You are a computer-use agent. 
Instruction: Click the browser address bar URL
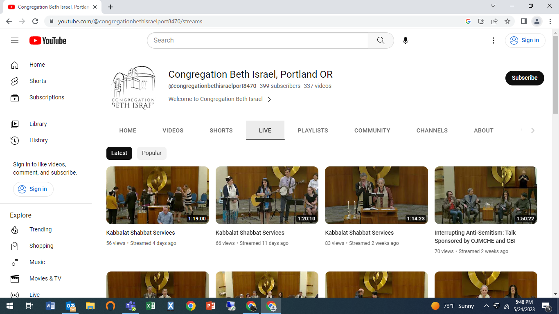pyautogui.click(x=130, y=21)
